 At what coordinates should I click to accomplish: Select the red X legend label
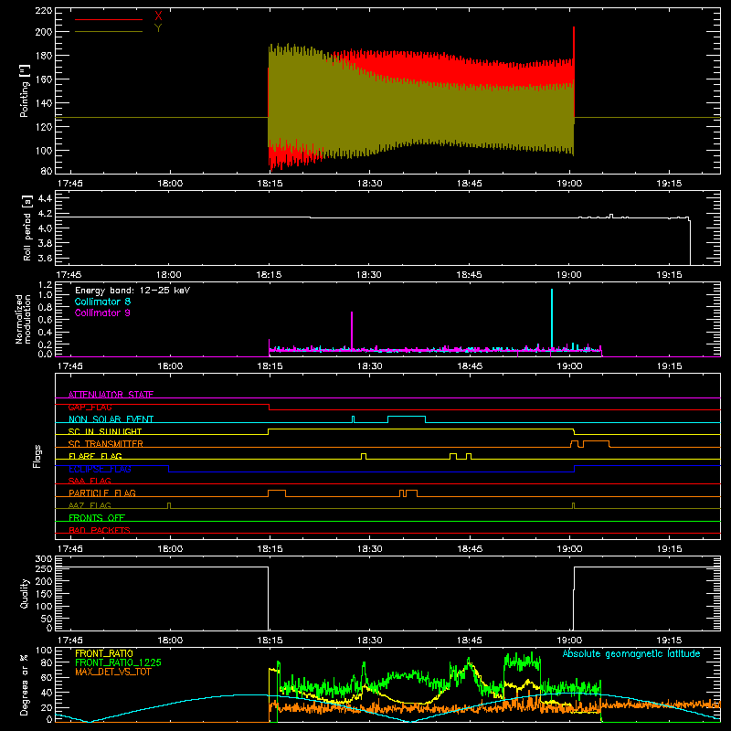(x=158, y=16)
